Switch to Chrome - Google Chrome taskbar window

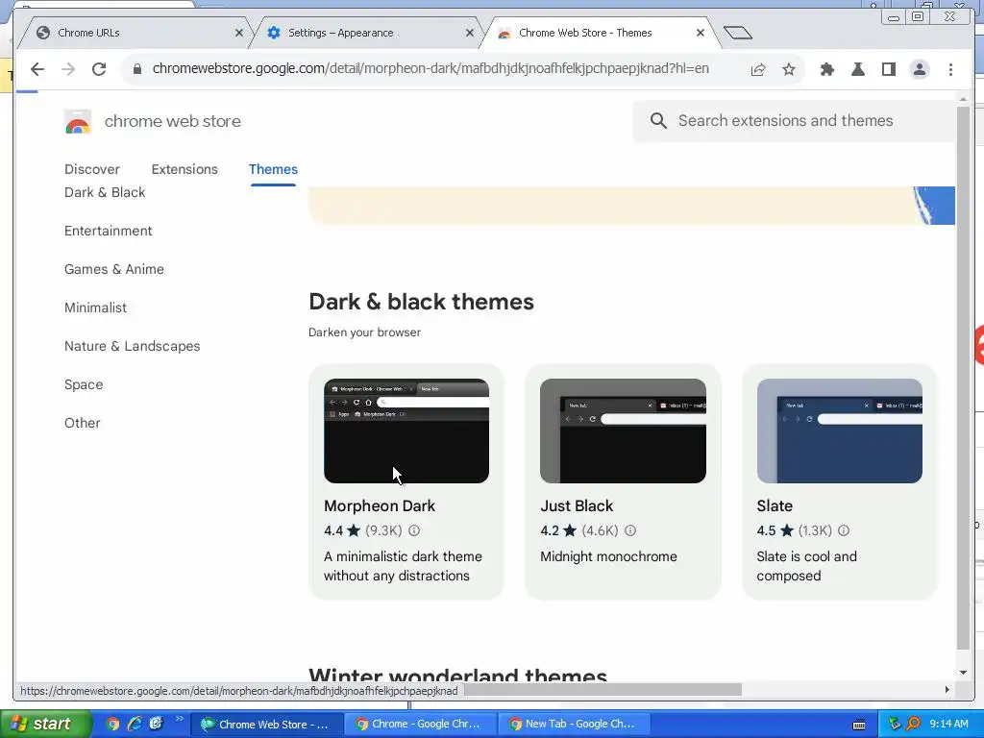[420, 725]
